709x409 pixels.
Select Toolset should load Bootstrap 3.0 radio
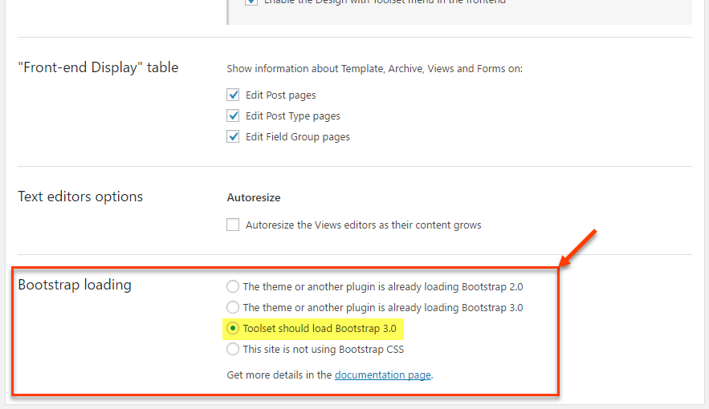point(232,328)
